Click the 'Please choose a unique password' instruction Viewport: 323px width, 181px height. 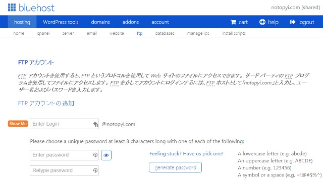tap(137, 141)
